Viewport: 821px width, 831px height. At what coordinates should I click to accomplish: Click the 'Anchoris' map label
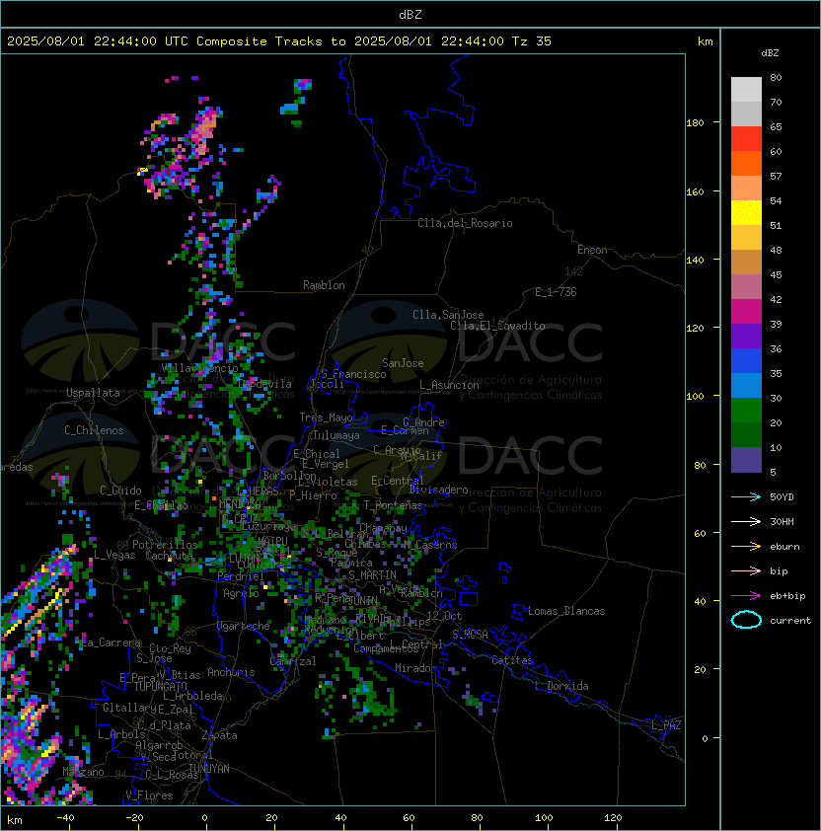pyautogui.click(x=231, y=672)
